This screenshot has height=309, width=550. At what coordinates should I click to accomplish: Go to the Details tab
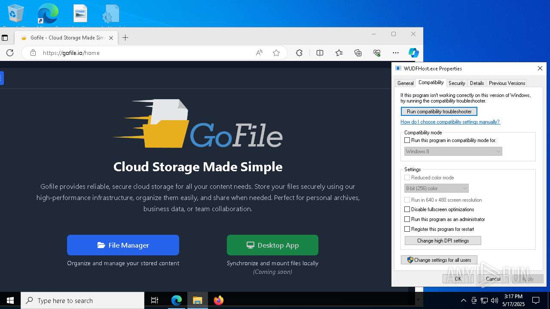click(x=477, y=83)
